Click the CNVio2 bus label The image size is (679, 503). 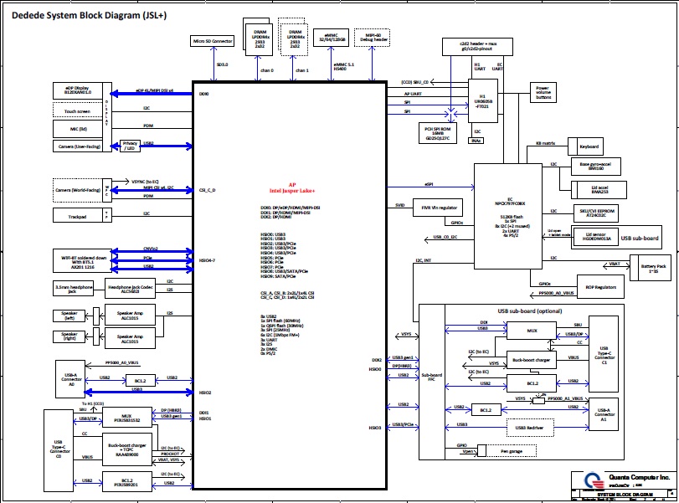(x=150, y=249)
